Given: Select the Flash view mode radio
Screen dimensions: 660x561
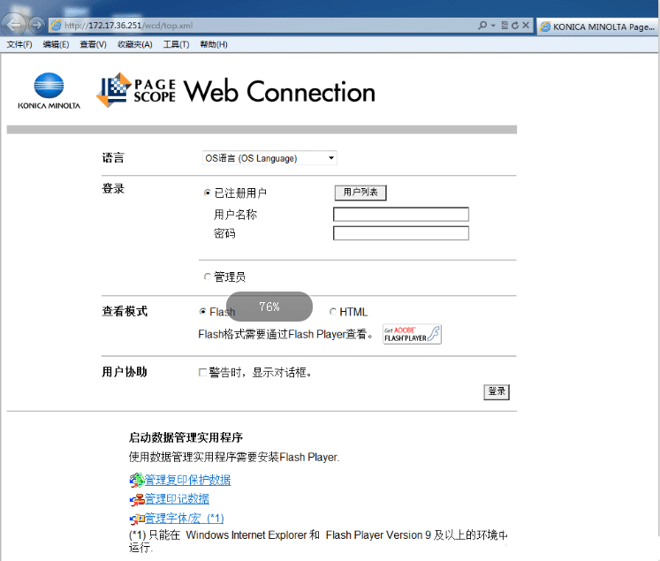Looking at the screenshot, I should [202, 312].
